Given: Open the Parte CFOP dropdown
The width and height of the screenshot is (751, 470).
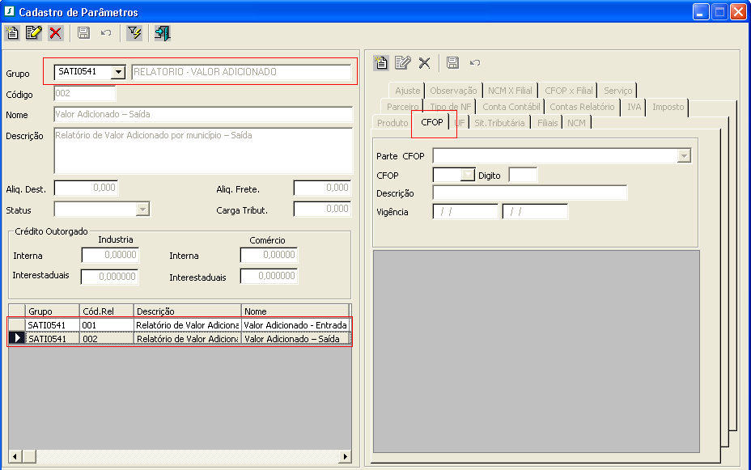Looking at the screenshot, I should (684, 156).
